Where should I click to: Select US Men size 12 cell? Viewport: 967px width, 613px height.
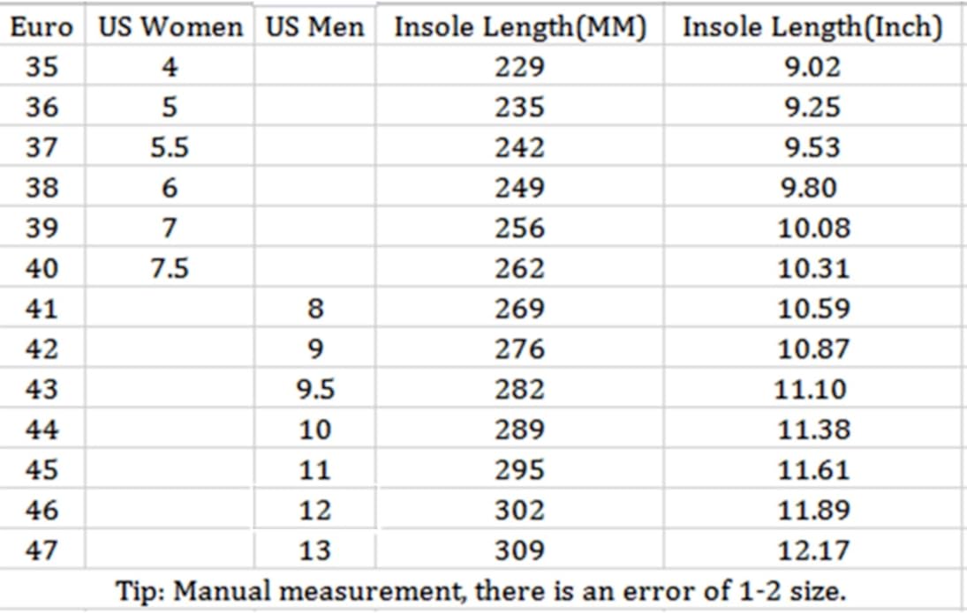click(x=315, y=510)
